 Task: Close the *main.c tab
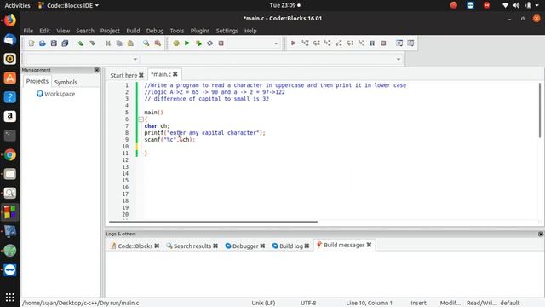(x=175, y=74)
